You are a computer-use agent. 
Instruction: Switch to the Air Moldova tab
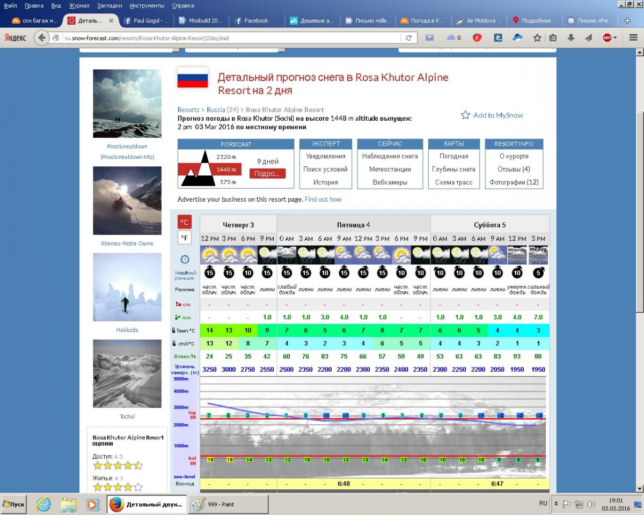pyautogui.click(x=480, y=21)
